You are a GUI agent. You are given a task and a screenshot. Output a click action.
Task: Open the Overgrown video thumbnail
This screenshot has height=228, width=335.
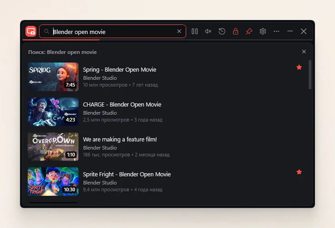53,146
